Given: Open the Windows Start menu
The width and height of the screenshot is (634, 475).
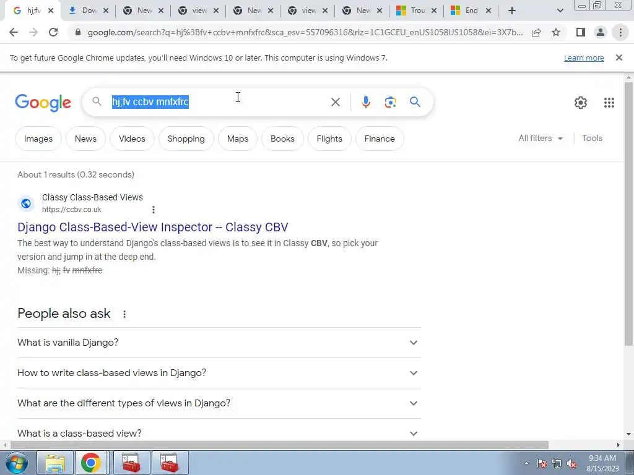Looking at the screenshot, I should (x=15, y=463).
